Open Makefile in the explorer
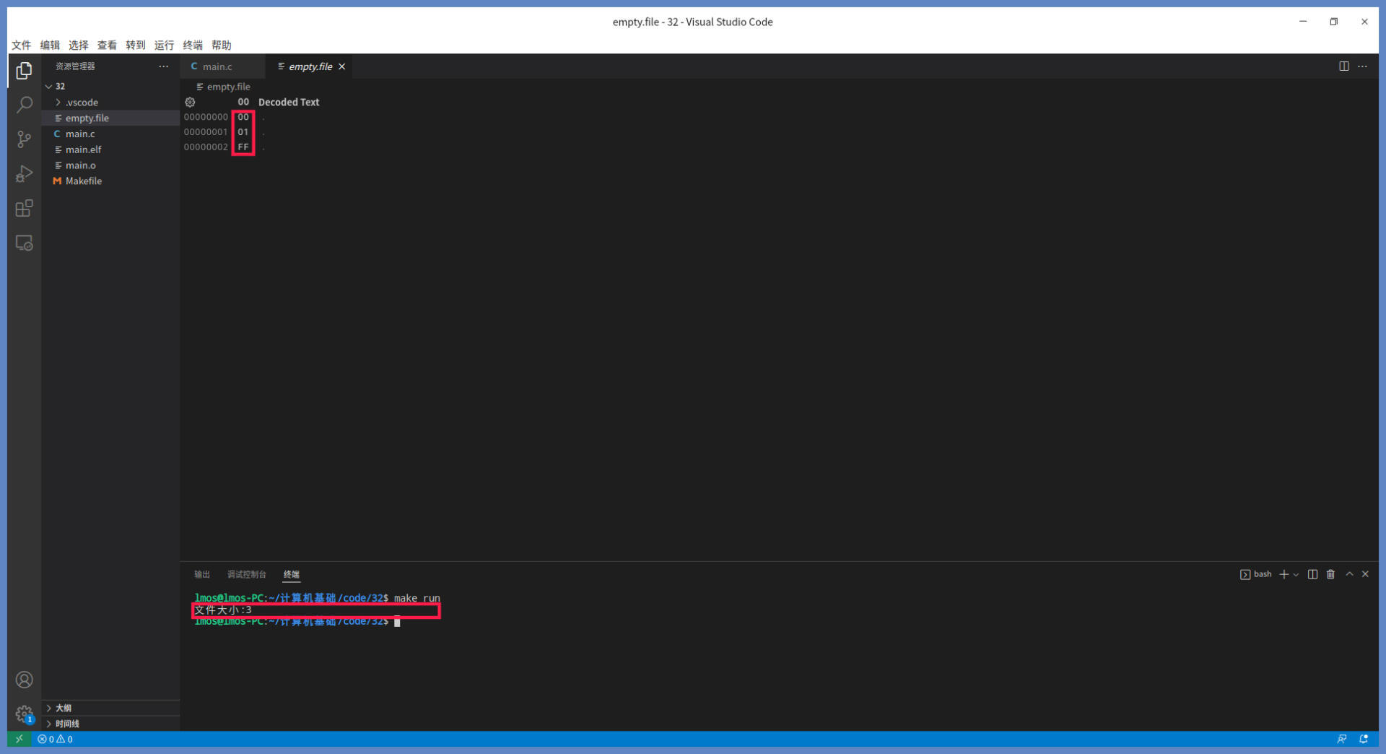 click(84, 181)
